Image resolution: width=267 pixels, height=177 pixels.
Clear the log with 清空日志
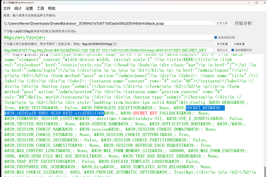click(x=222, y=50)
